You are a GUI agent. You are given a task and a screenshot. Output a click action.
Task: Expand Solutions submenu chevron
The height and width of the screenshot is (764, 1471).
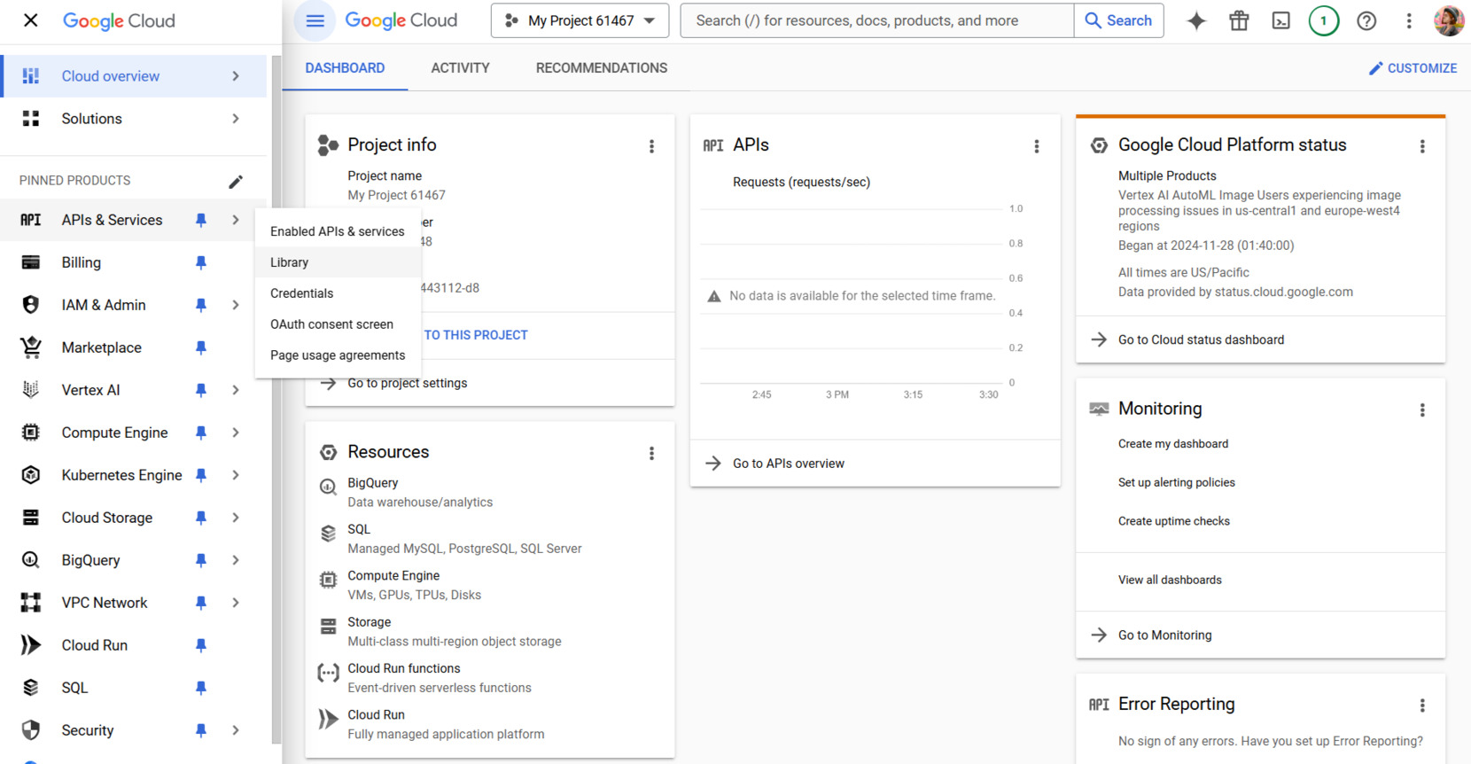point(236,119)
